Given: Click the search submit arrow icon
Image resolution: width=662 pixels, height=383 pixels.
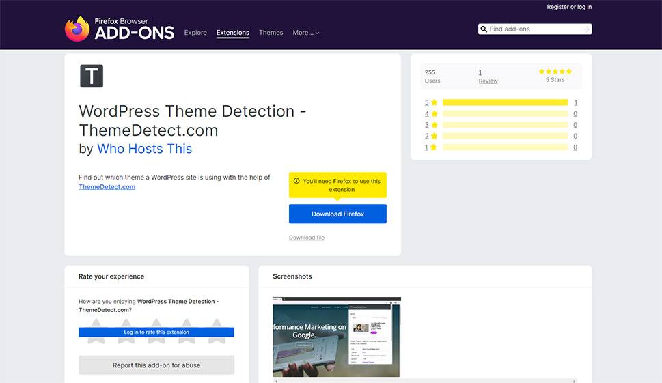Looking at the screenshot, I should click(586, 29).
